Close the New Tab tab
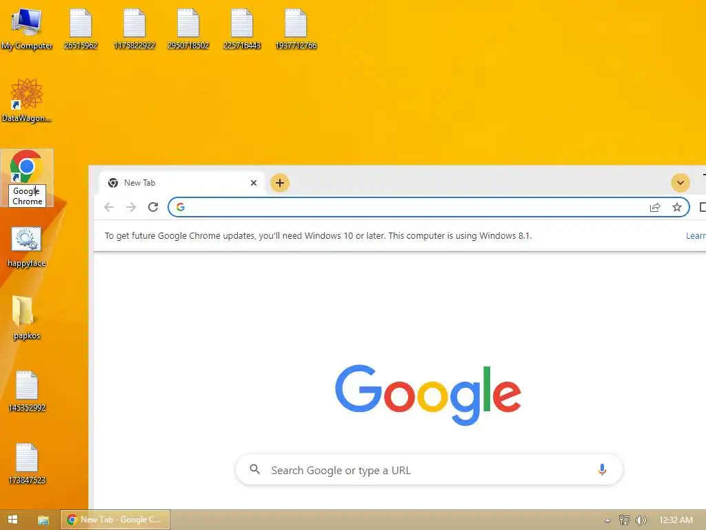Image resolution: width=706 pixels, height=530 pixels. [254, 183]
